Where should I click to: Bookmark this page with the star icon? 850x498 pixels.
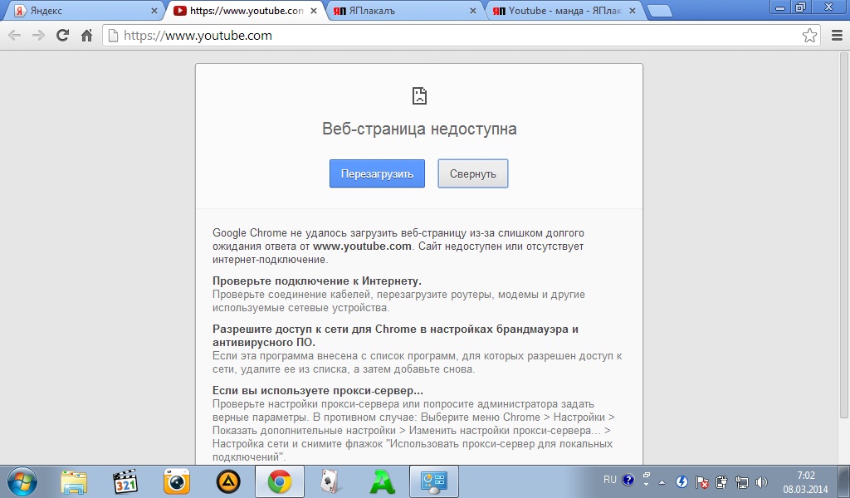click(809, 36)
